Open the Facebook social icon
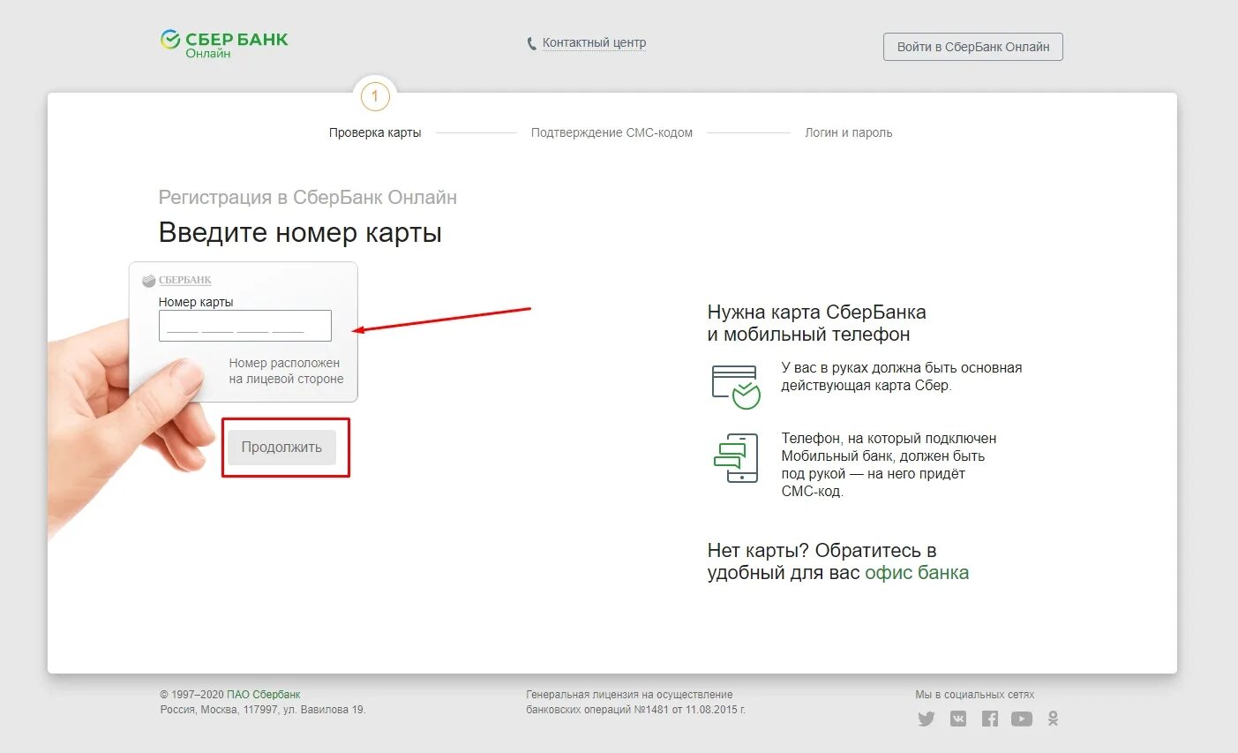This screenshot has width=1238, height=753. (990, 719)
